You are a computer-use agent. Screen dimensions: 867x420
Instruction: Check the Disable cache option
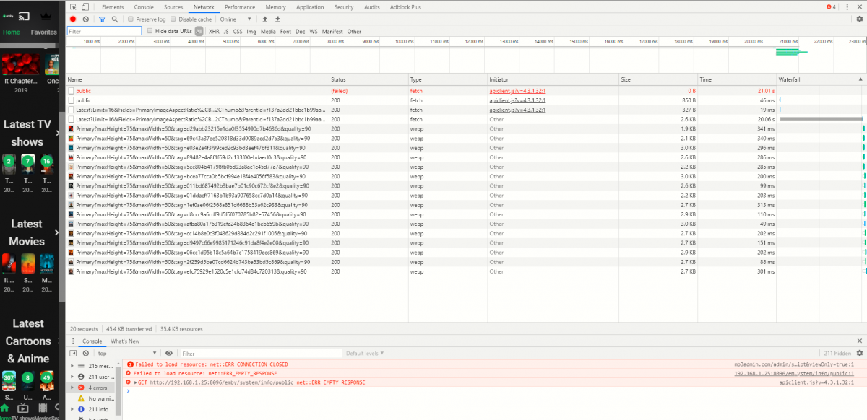(x=173, y=19)
